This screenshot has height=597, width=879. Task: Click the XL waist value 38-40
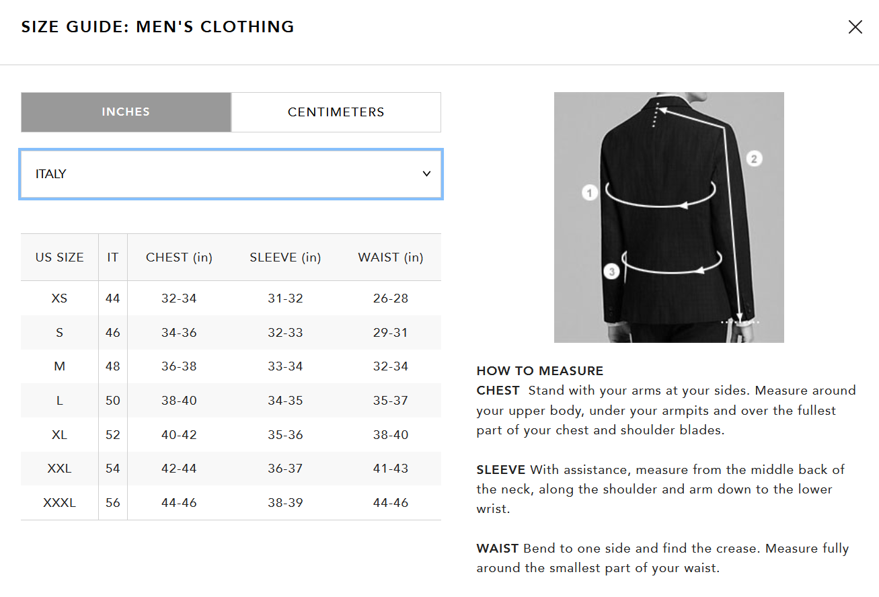(391, 435)
